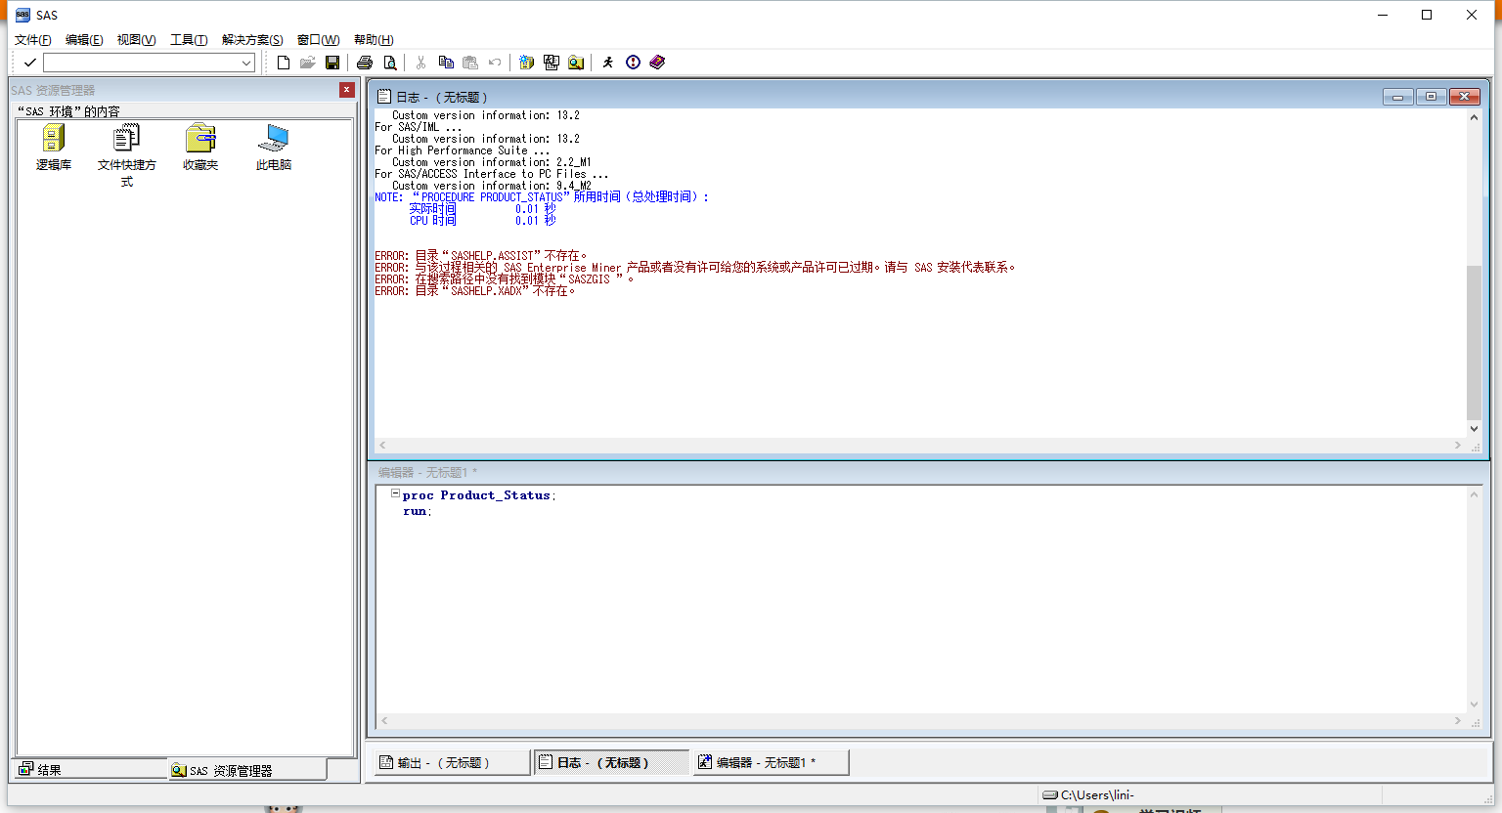Collapse the proc Product_Status code block
The height and width of the screenshot is (813, 1502).
click(x=395, y=493)
